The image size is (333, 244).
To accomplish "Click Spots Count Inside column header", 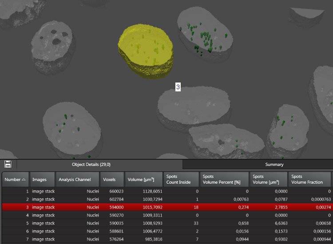I will coord(181,179).
